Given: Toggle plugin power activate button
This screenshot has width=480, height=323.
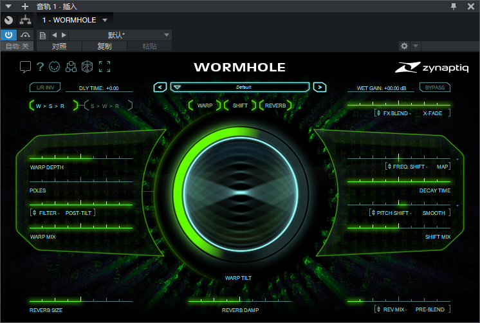Looking at the screenshot, I should point(8,35).
